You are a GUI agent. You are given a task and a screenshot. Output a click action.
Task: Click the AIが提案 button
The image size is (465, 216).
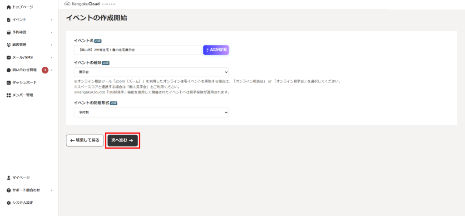pyautogui.click(x=216, y=50)
